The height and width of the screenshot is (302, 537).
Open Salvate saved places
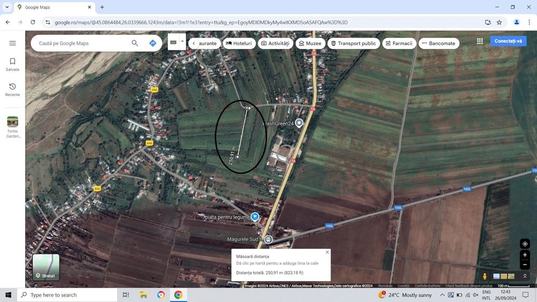coord(12,64)
